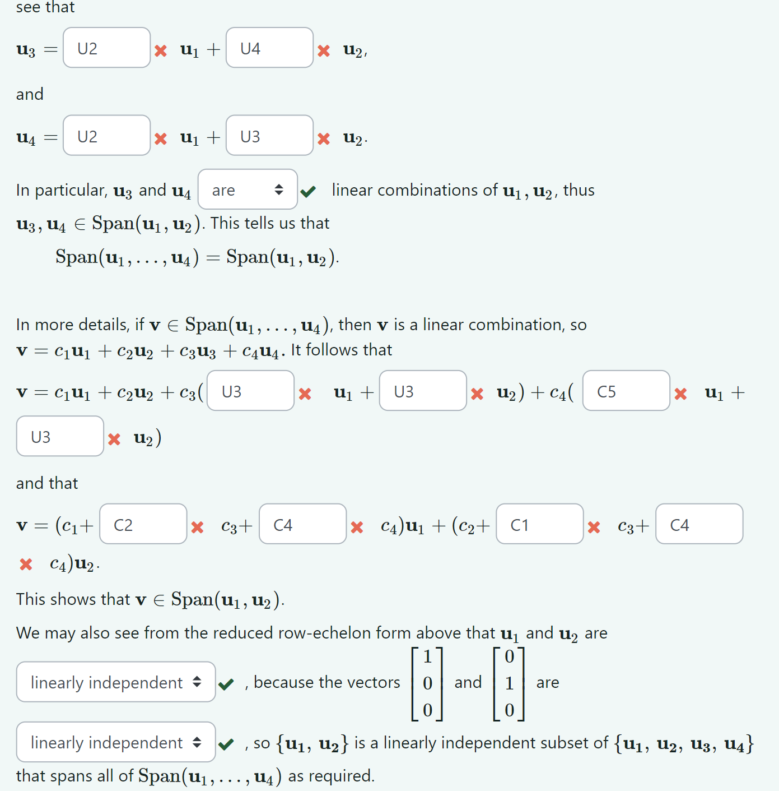Click the red X before the c4 u2 term

coord(25,565)
